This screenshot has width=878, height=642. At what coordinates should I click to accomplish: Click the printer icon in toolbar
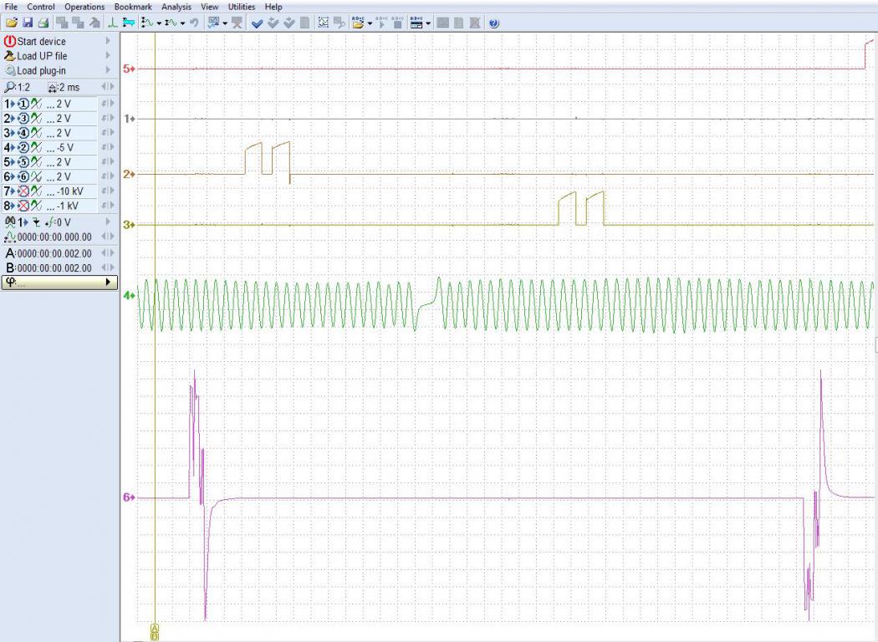(43, 23)
